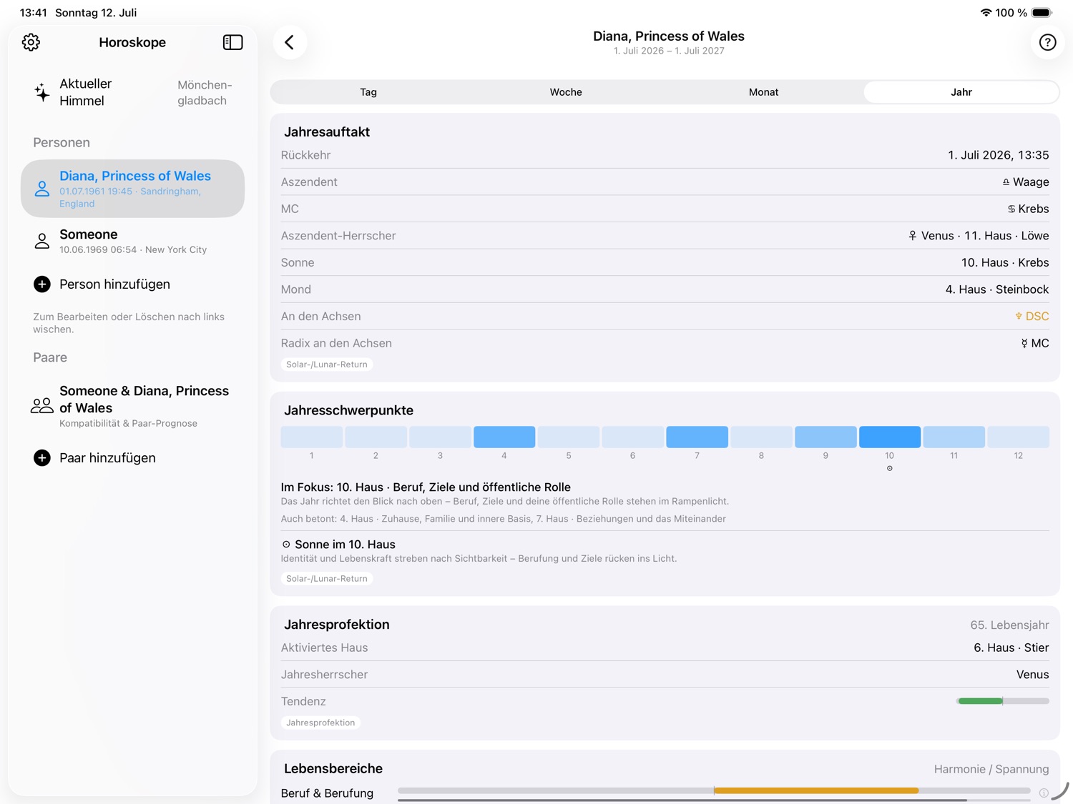Tap the sun marker below house 10
This screenshot has width=1073, height=804.
[889, 469]
